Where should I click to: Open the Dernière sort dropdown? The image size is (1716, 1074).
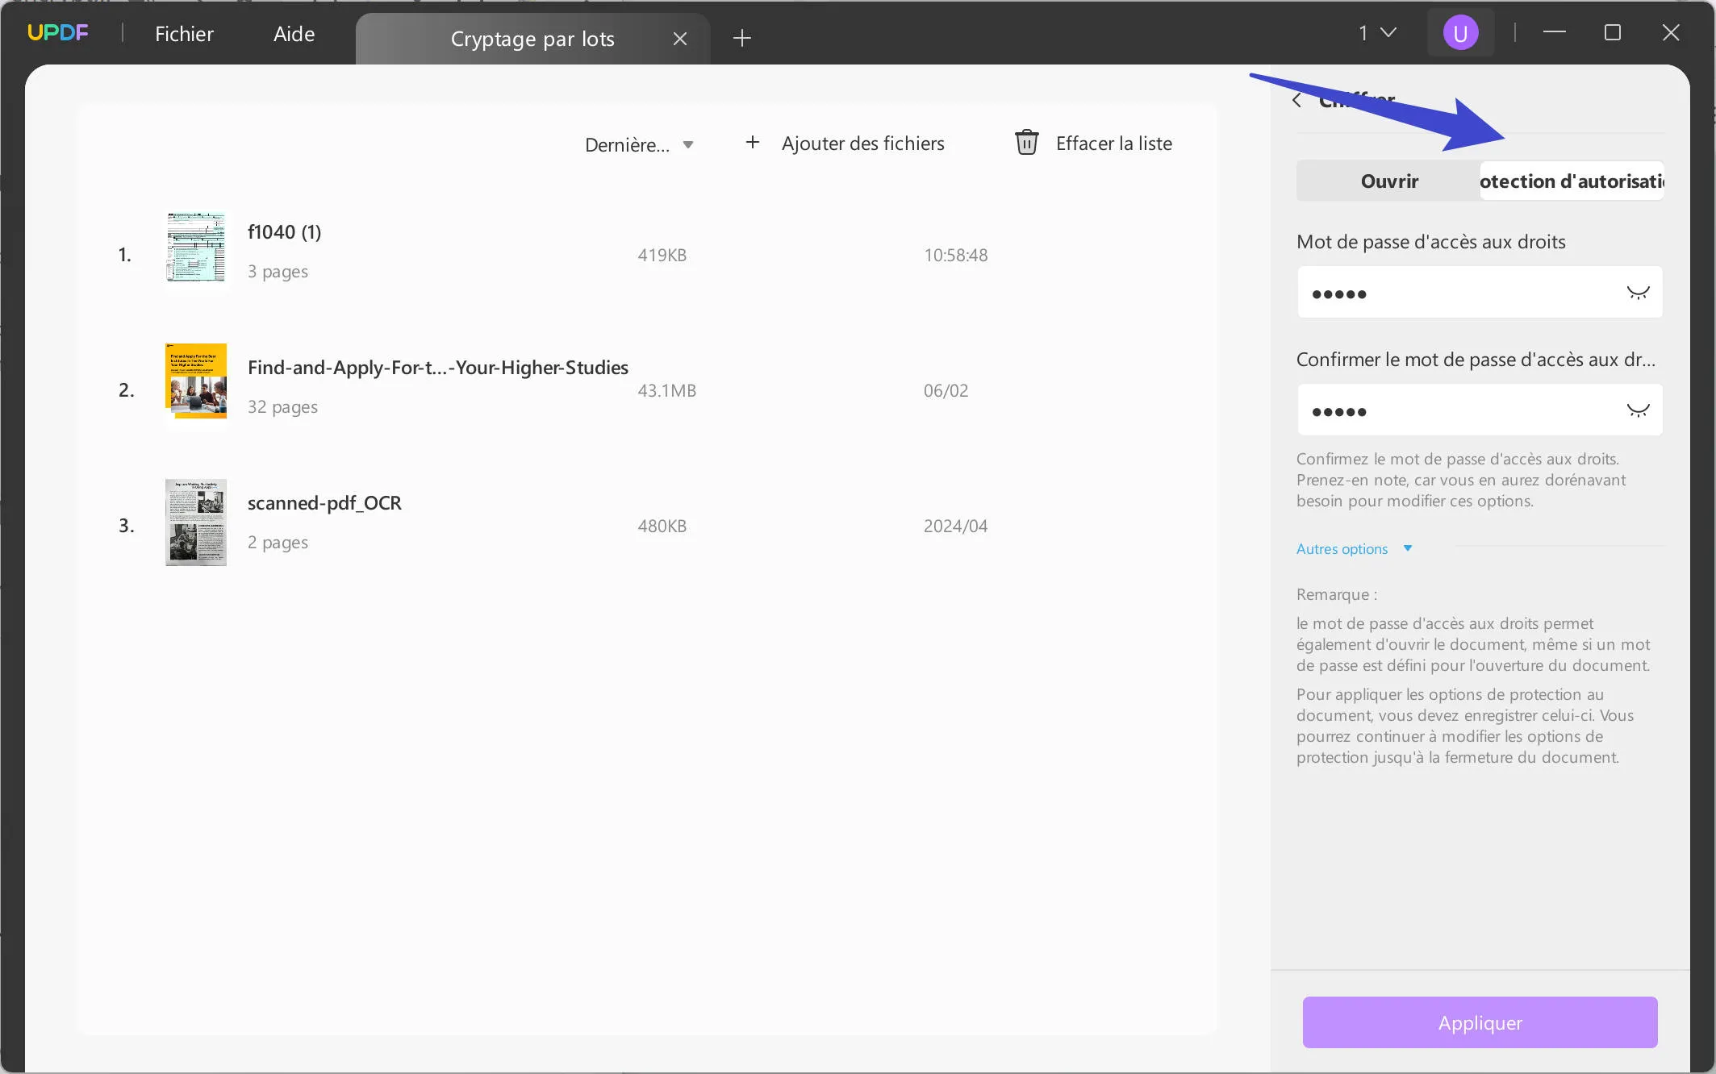639,145
